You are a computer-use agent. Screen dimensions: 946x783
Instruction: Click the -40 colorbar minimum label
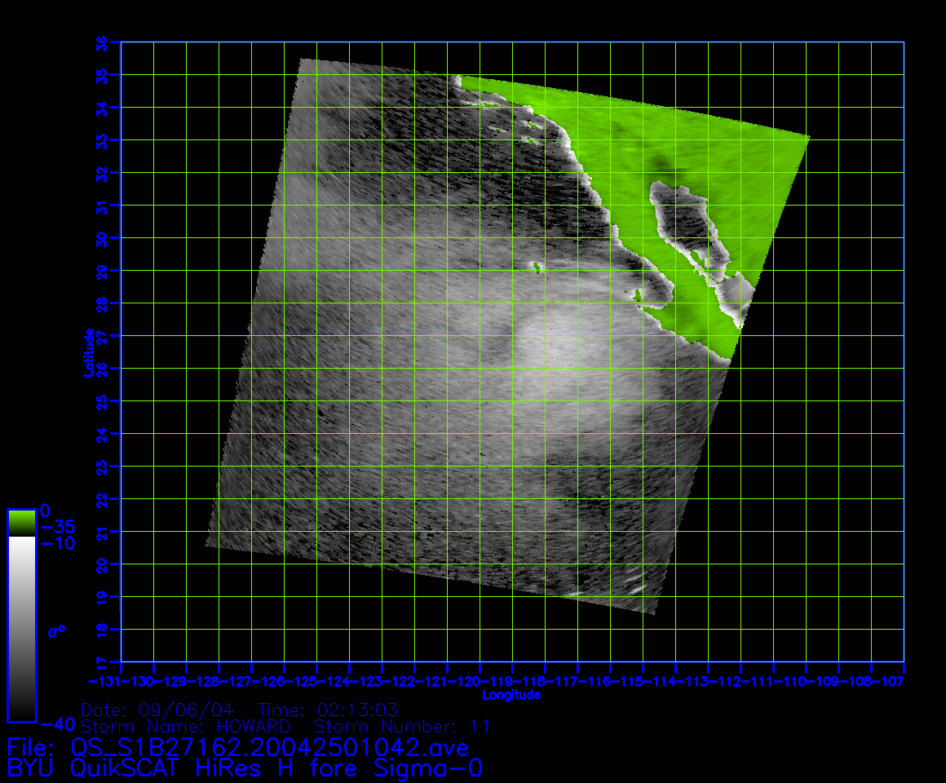[x=57, y=723]
